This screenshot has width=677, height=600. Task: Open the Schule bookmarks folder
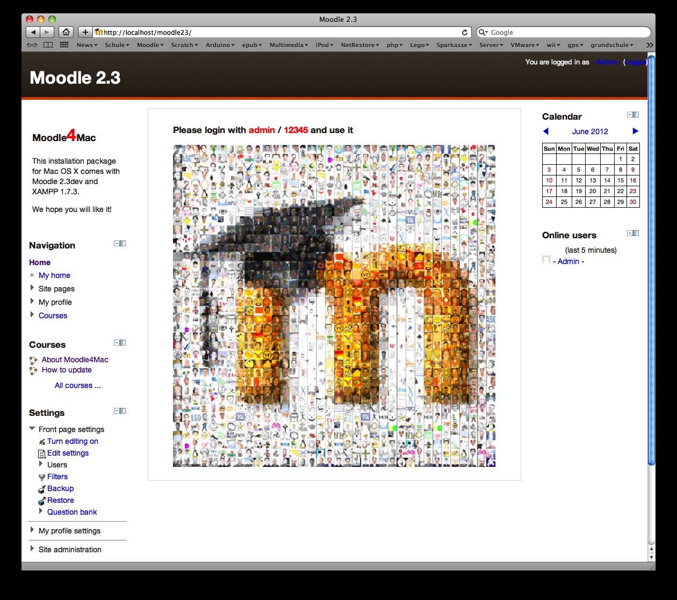117,45
